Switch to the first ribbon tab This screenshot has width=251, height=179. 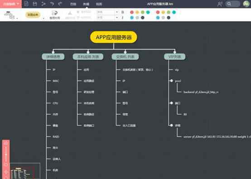(x=73, y=4)
